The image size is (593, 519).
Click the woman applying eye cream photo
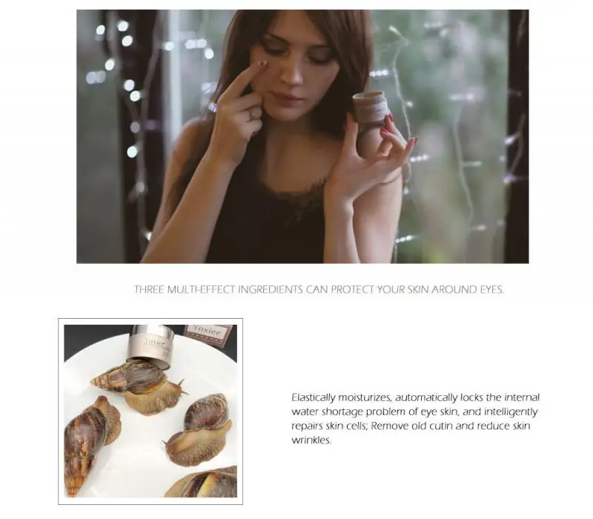tap(302, 136)
